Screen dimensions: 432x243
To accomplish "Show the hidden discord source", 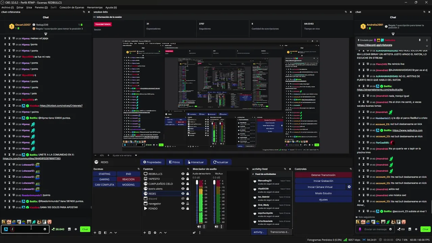I will 183,199.
